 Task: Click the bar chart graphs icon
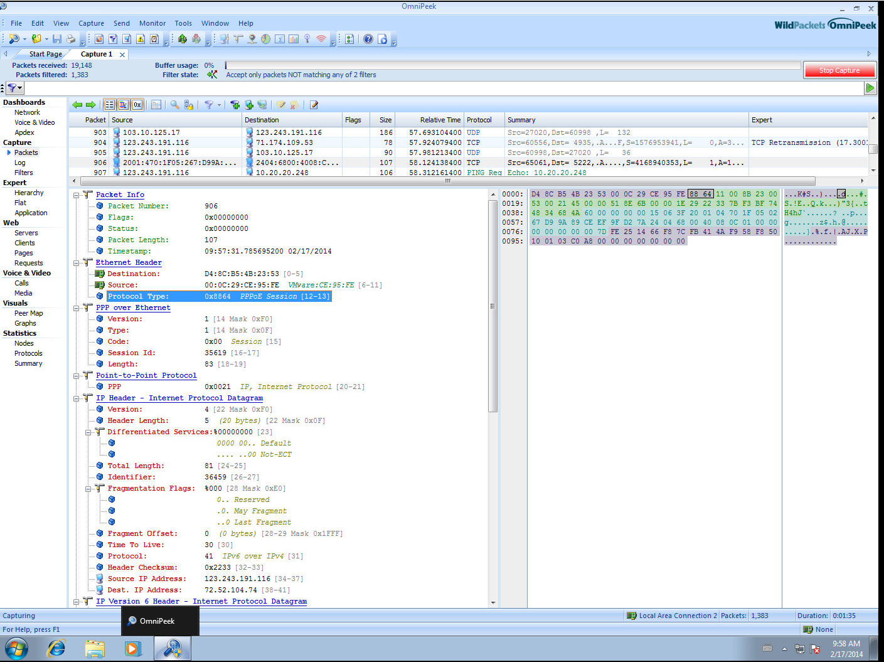coord(293,39)
